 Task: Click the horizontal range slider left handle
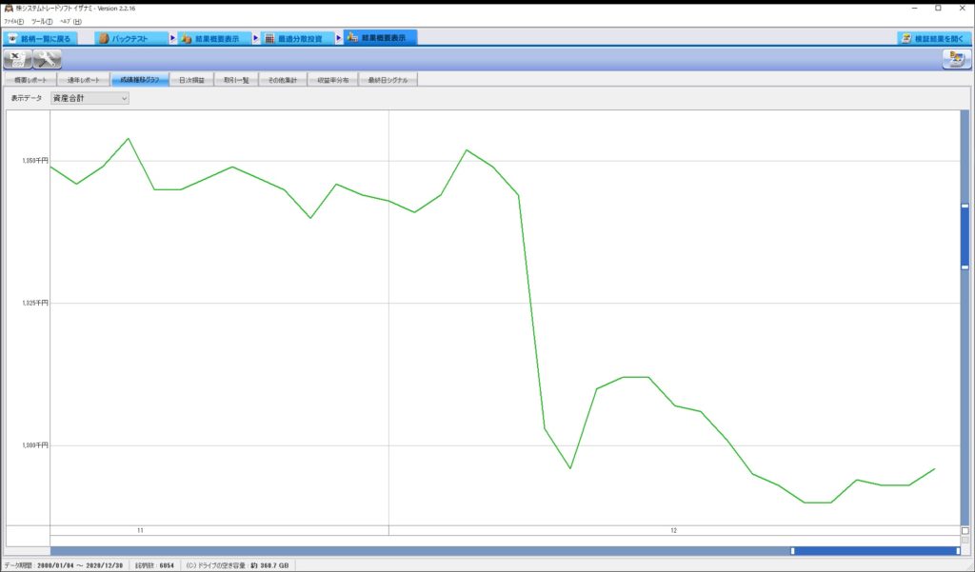pyautogui.click(x=792, y=550)
